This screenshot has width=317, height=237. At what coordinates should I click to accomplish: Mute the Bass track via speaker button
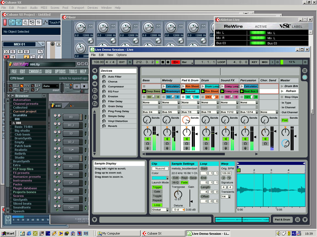[x=147, y=139]
